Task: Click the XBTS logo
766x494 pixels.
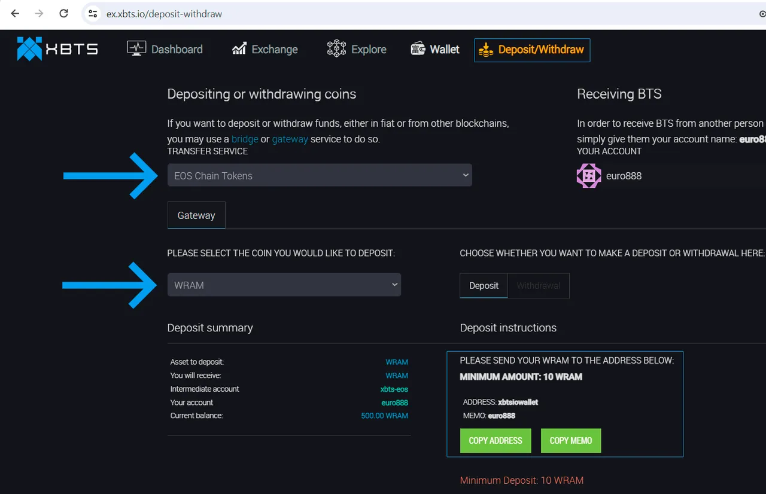Action: click(x=57, y=49)
